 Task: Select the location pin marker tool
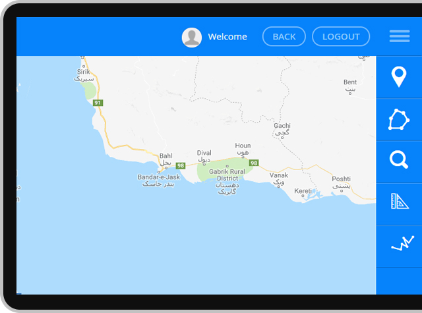coord(399,77)
